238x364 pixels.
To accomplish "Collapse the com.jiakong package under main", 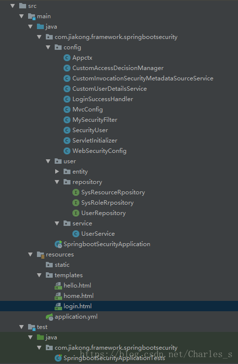I will click(x=39, y=37).
